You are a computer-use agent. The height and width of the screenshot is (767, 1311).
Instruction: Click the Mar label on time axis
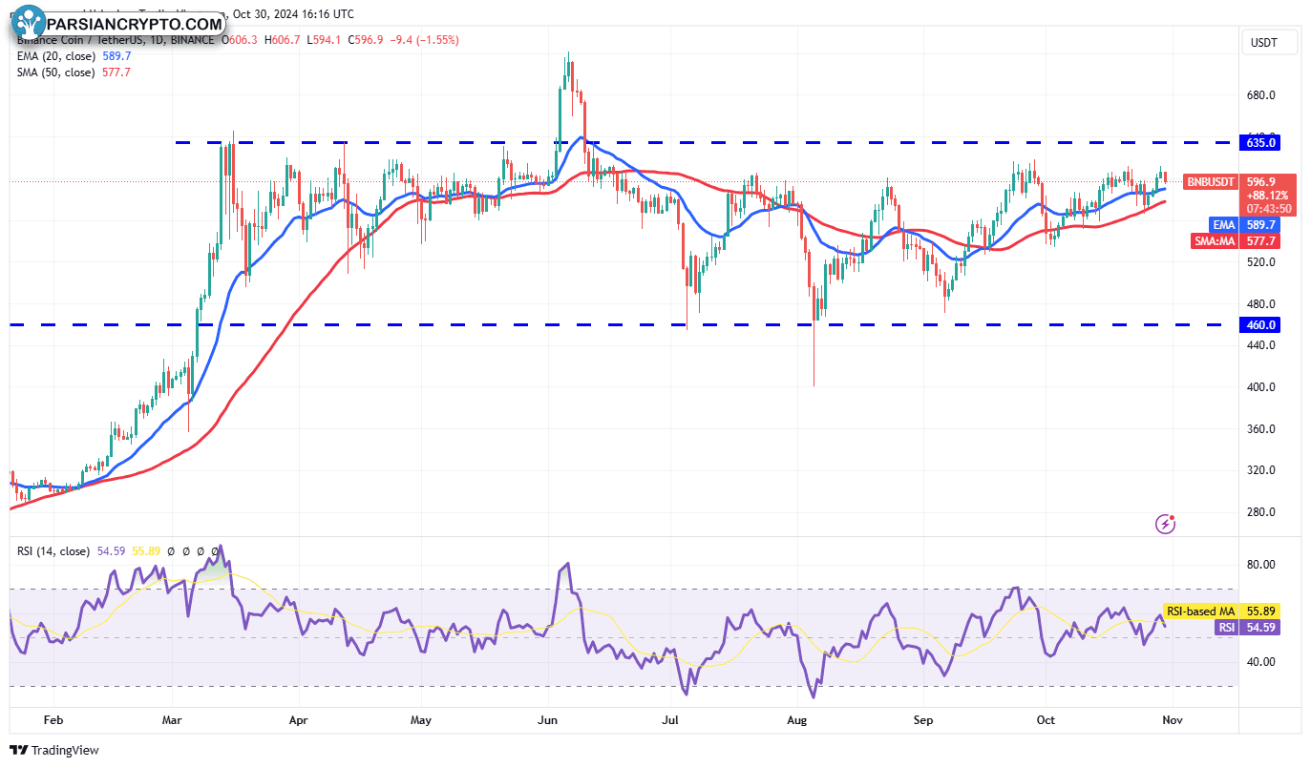[x=173, y=720]
